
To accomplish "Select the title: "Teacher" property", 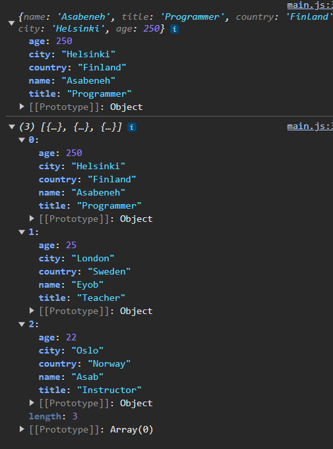I will (x=82, y=298).
